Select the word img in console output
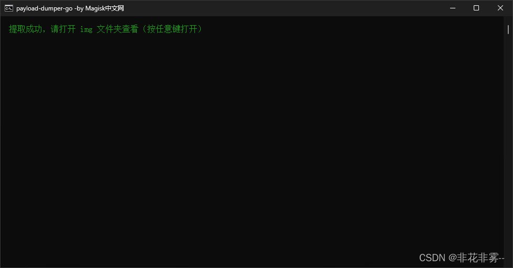Viewport: 513px width, 268px height. 86,30
